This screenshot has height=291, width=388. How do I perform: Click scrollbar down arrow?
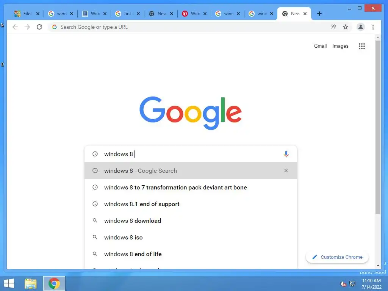(x=378, y=266)
